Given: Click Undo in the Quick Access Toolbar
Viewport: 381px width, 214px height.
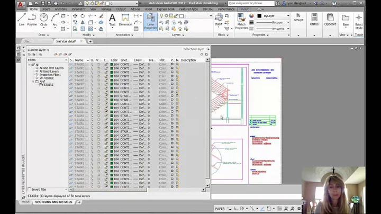Looking at the screenshot, I should [62, 3].
